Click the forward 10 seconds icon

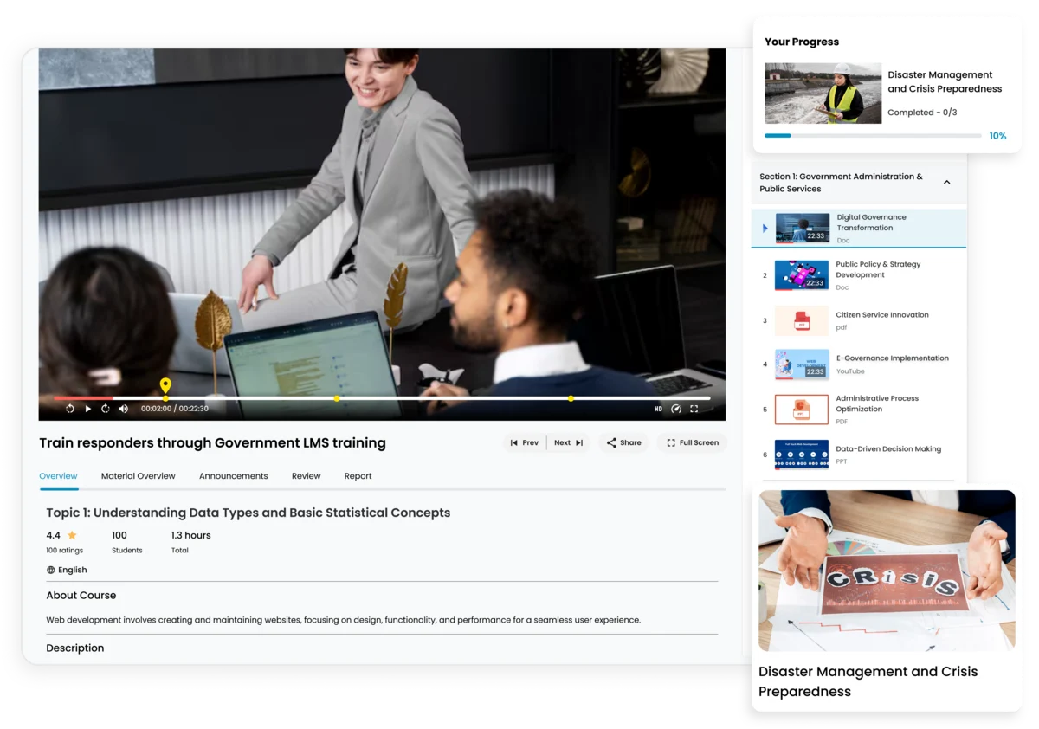coord(105,408)
